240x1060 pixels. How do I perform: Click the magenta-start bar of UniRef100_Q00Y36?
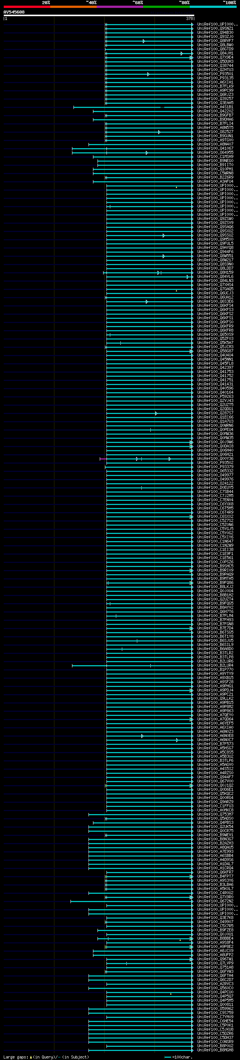(147, 459)
